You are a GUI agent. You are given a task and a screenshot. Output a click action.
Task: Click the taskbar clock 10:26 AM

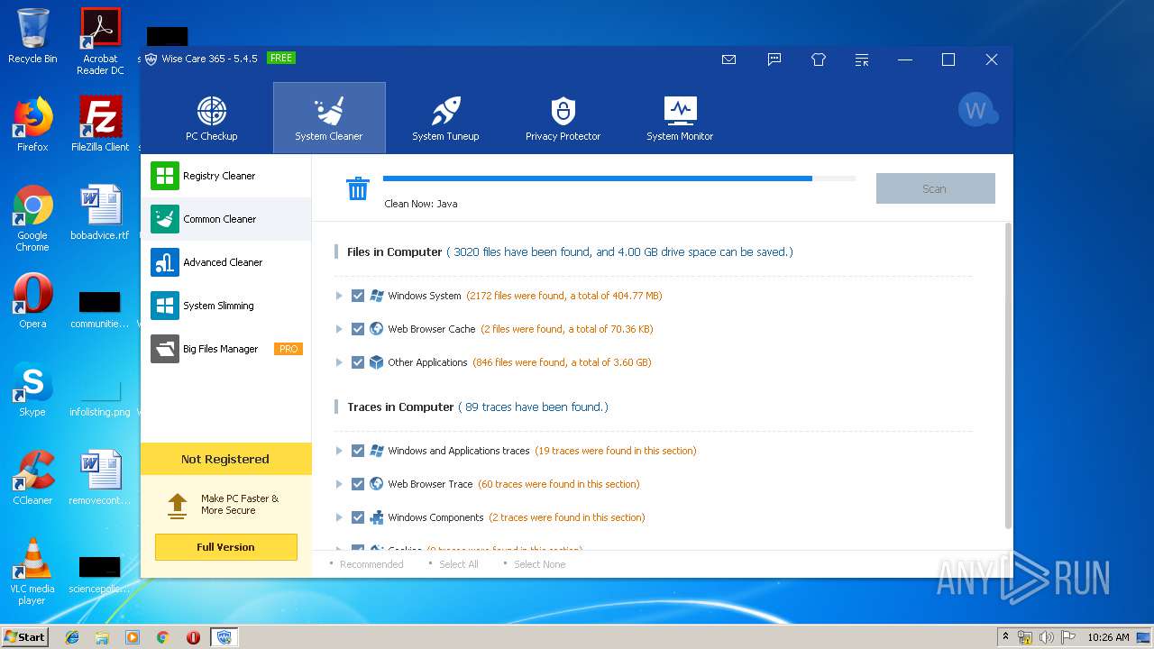click(1108, 637)
